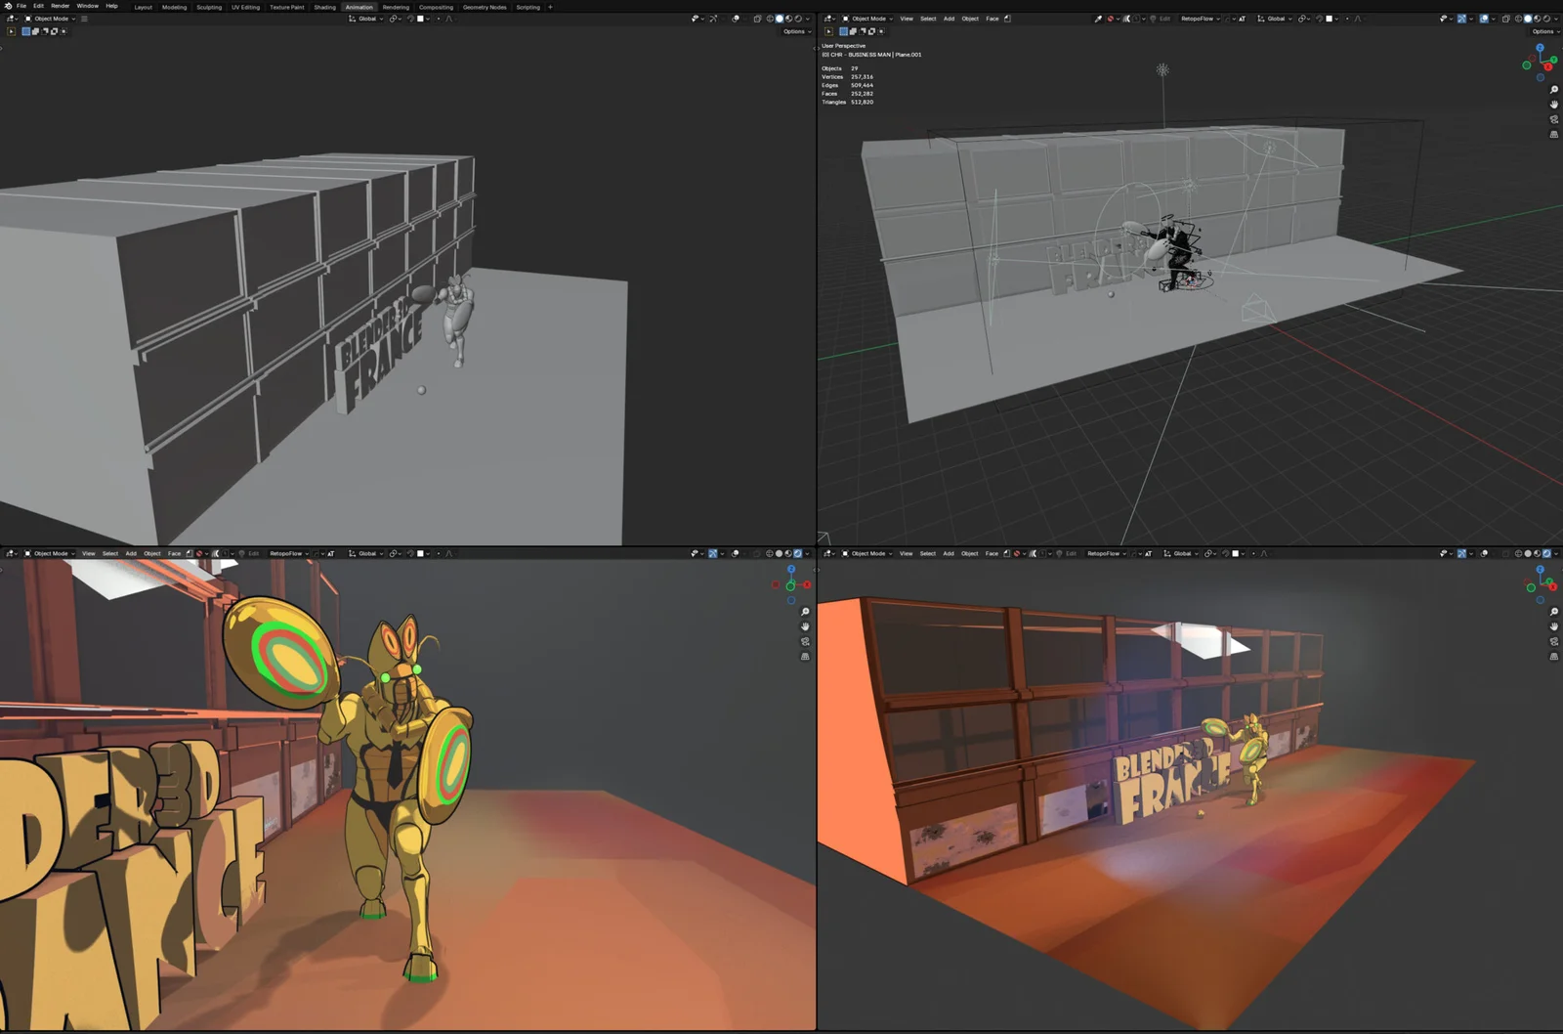This screenshot has width=1563, height=1034.
Task: Click the Blender logo icon in the menu bar
Action: 8,6
